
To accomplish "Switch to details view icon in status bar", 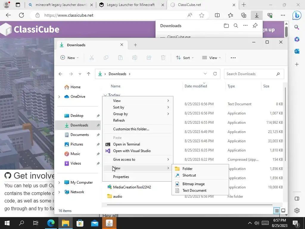I will click(277, 211).
